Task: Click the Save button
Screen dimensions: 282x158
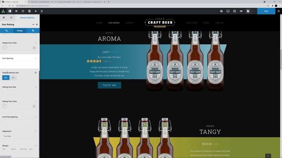Action: 266,11
